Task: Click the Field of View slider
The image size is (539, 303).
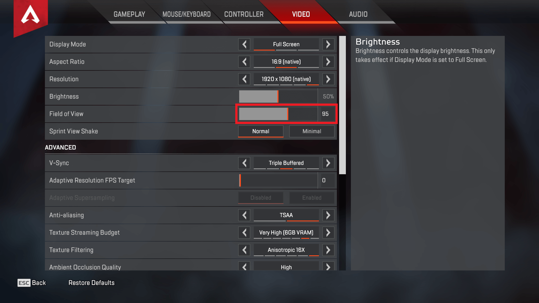Action: 278,114
